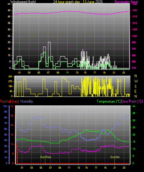Click the 270 wind direction scale value
The image size is (144, 172).
(x=10, y=82)
